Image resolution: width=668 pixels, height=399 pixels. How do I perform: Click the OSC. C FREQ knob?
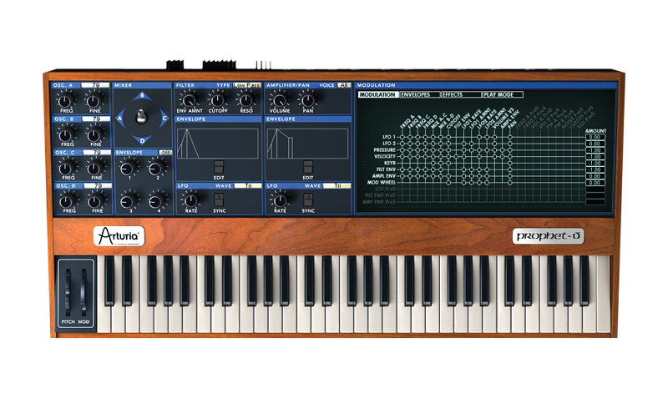[x=67, y=169]
